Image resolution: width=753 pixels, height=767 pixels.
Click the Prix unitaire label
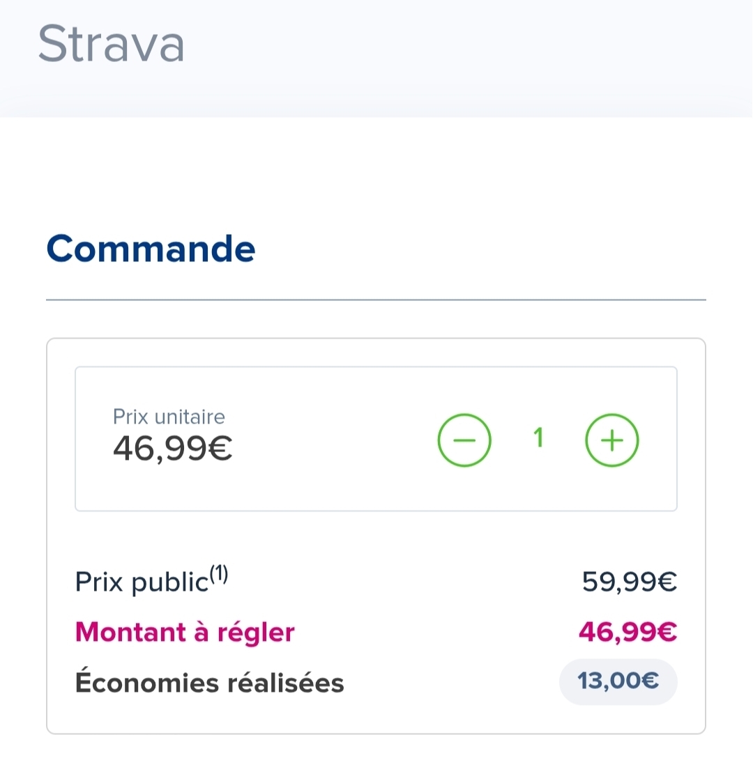click(169, 417)
